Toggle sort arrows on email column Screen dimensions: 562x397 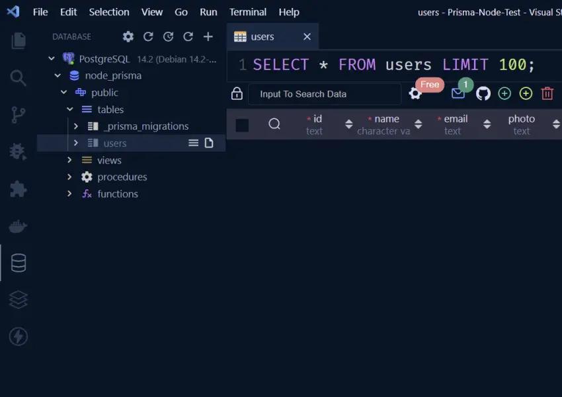pos(487,124)
